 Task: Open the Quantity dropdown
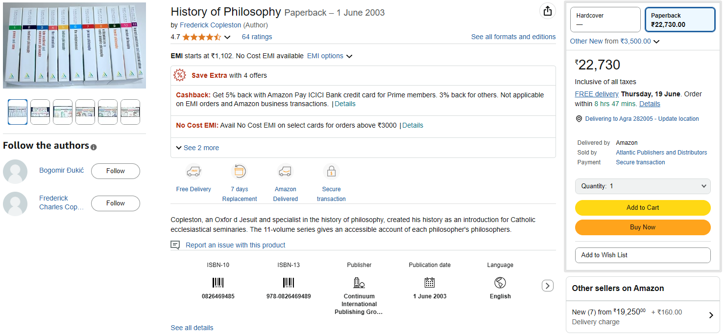[643, 186]
